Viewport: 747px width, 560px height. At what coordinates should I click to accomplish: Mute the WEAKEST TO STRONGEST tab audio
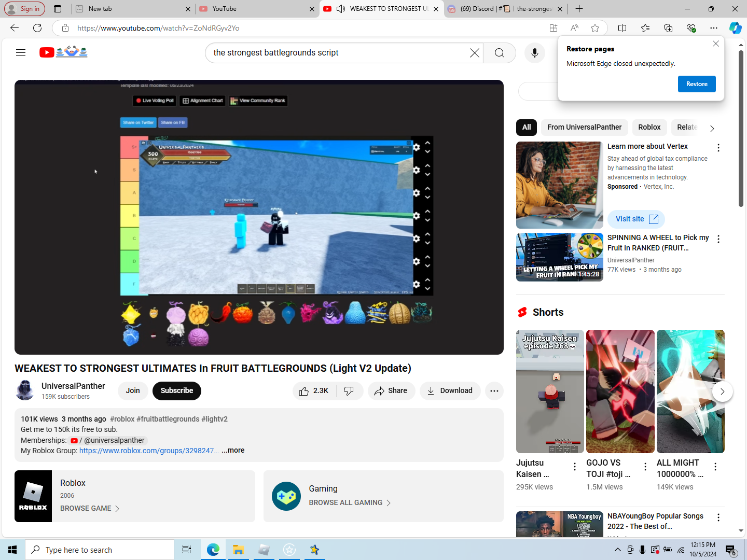click(x=341, y=9)
